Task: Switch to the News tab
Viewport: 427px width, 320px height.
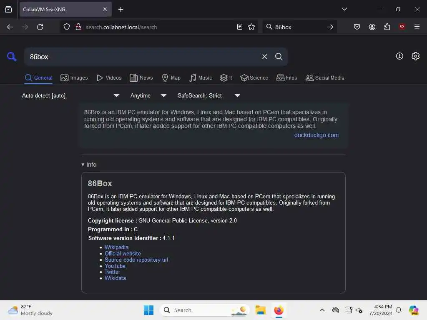Action: [141, 78]
